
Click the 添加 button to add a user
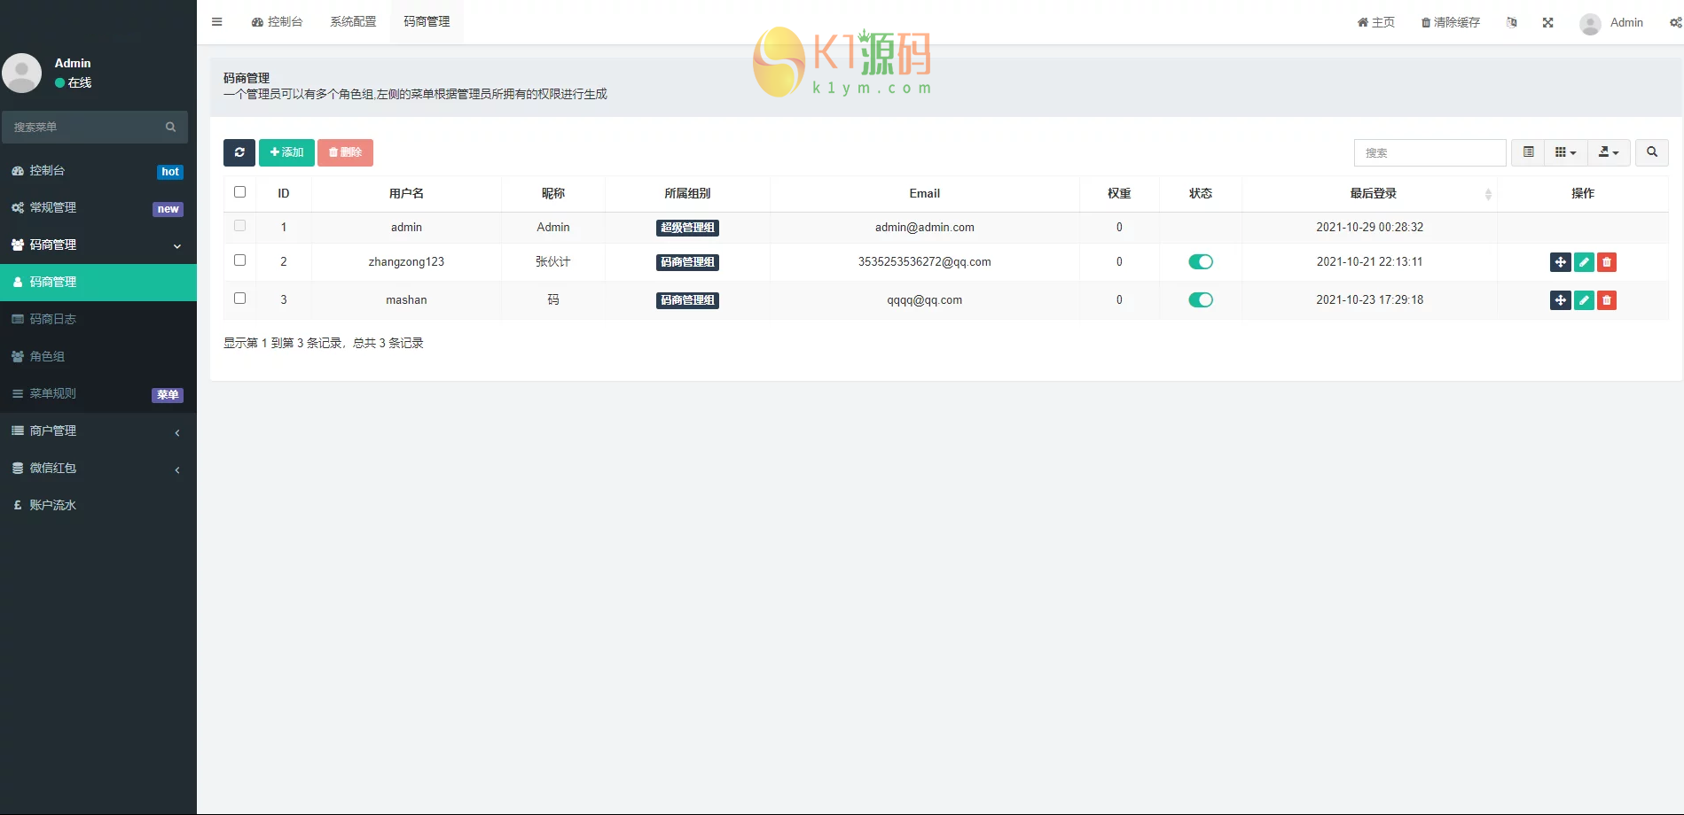[x=286, y=152]
